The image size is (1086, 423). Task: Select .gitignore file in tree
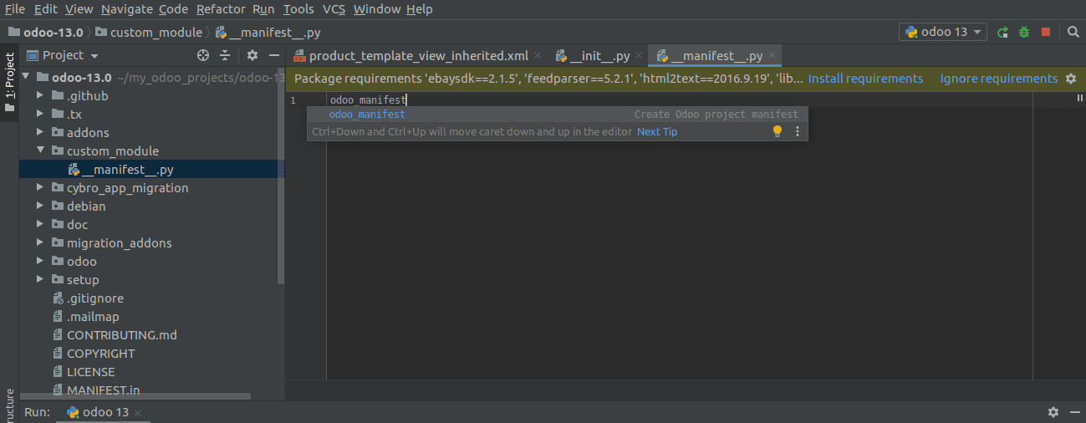click(x=88, y=298)
